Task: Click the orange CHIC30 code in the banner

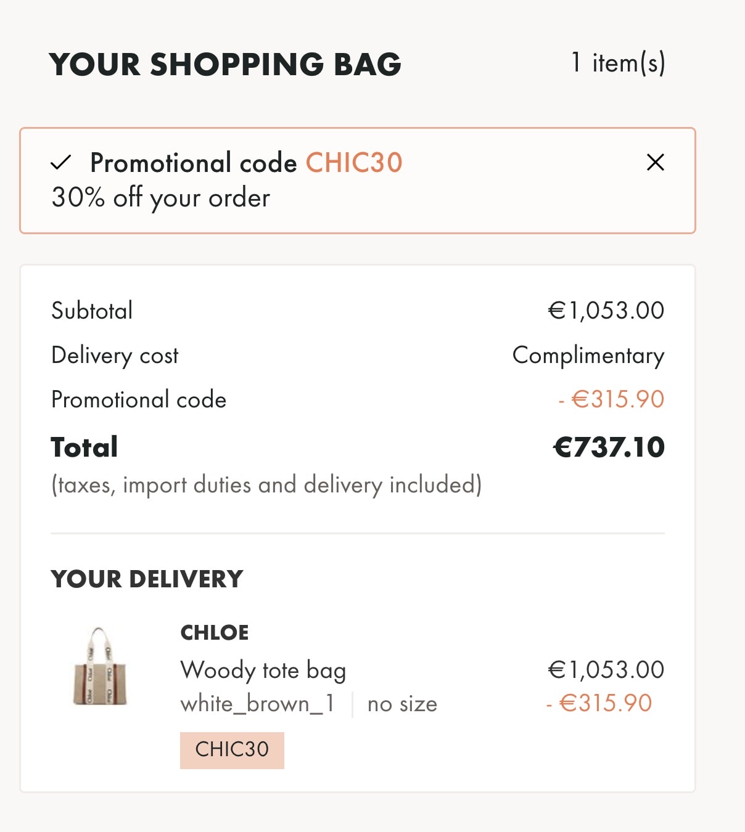Action: click(x=354, y=163)
